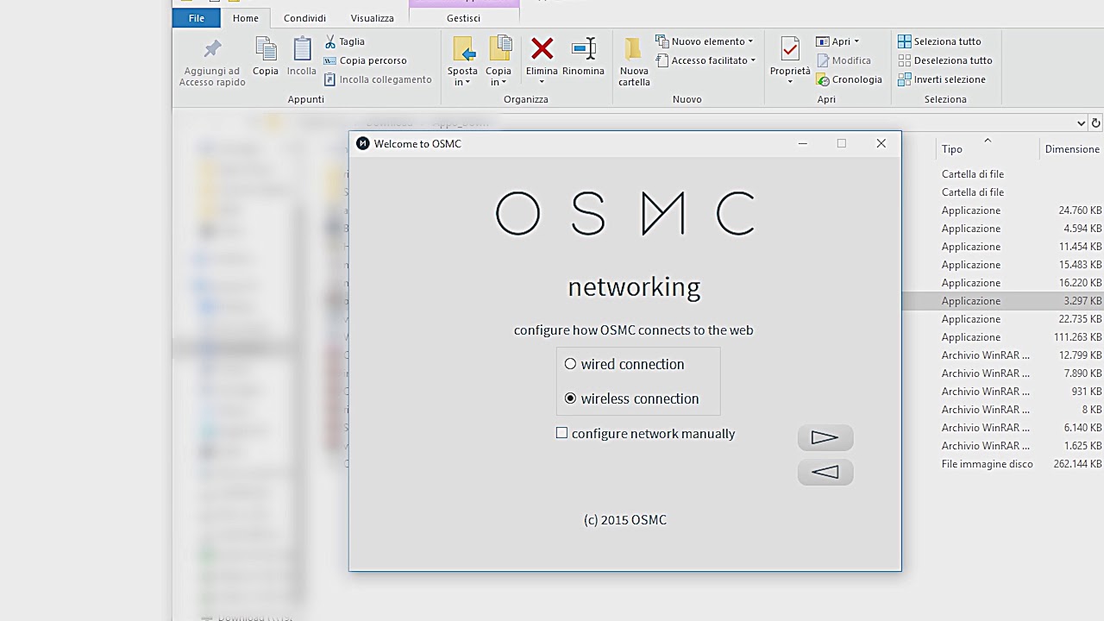
Task: Switch to the Condividi ribbon tab
Action: point(304,18)
